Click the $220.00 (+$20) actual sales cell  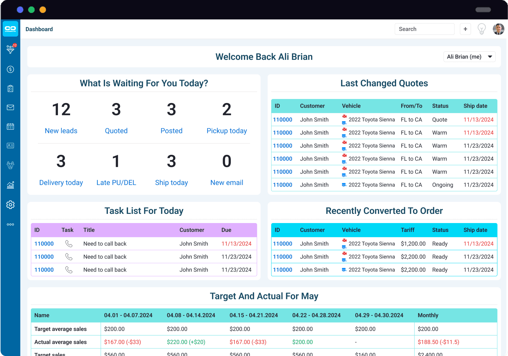tap(186, 342)
